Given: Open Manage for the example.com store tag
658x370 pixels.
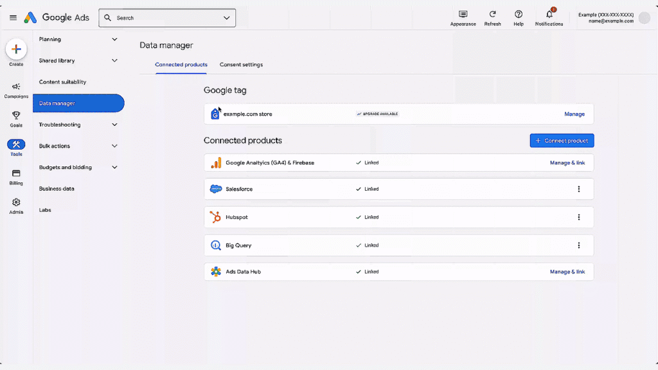Looking at the screenshot, I should pyautogui.click(x=574, y=114).
